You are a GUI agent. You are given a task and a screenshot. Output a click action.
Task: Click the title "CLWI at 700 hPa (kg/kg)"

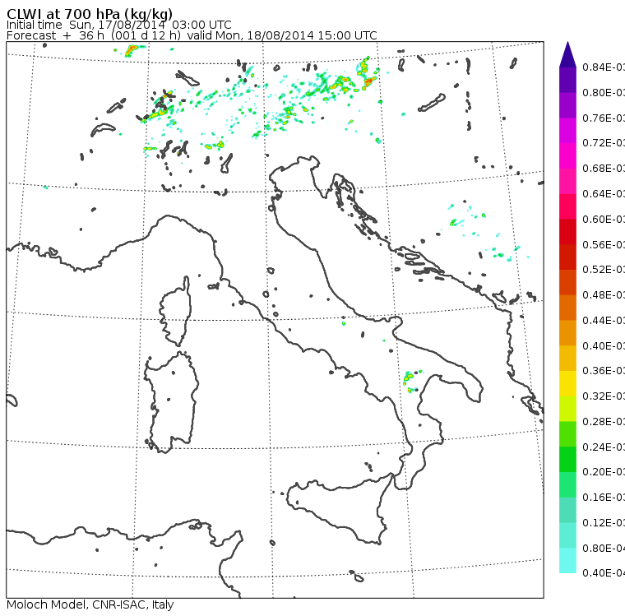click(x=90, y=13)
